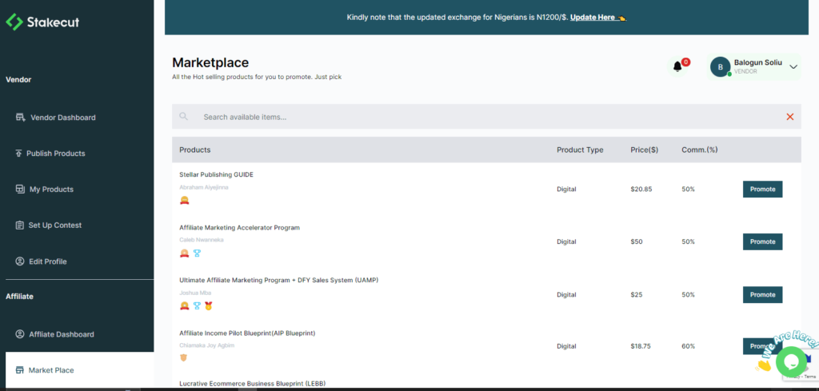Click the Update Here exchange link

pos(593,18)
